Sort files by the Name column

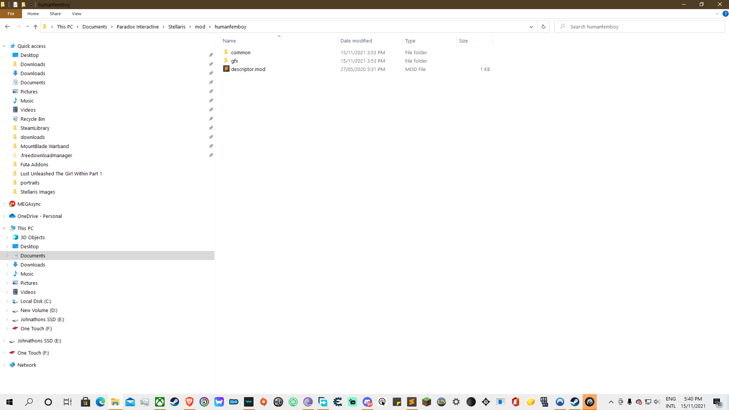pyautogui.click(x=279, y=41)
